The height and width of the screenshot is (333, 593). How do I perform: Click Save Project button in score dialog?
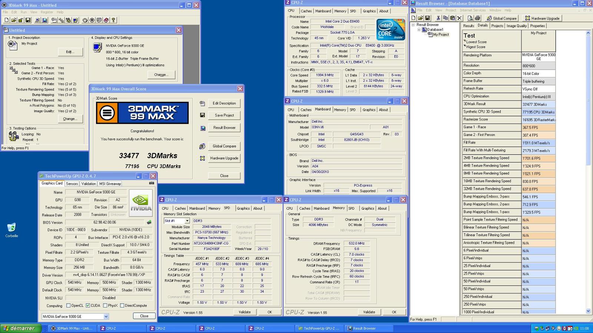224,115
